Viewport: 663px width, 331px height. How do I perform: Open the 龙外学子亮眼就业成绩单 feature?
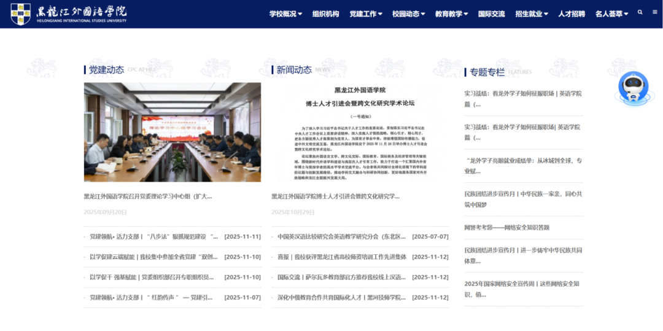(523, 166)
